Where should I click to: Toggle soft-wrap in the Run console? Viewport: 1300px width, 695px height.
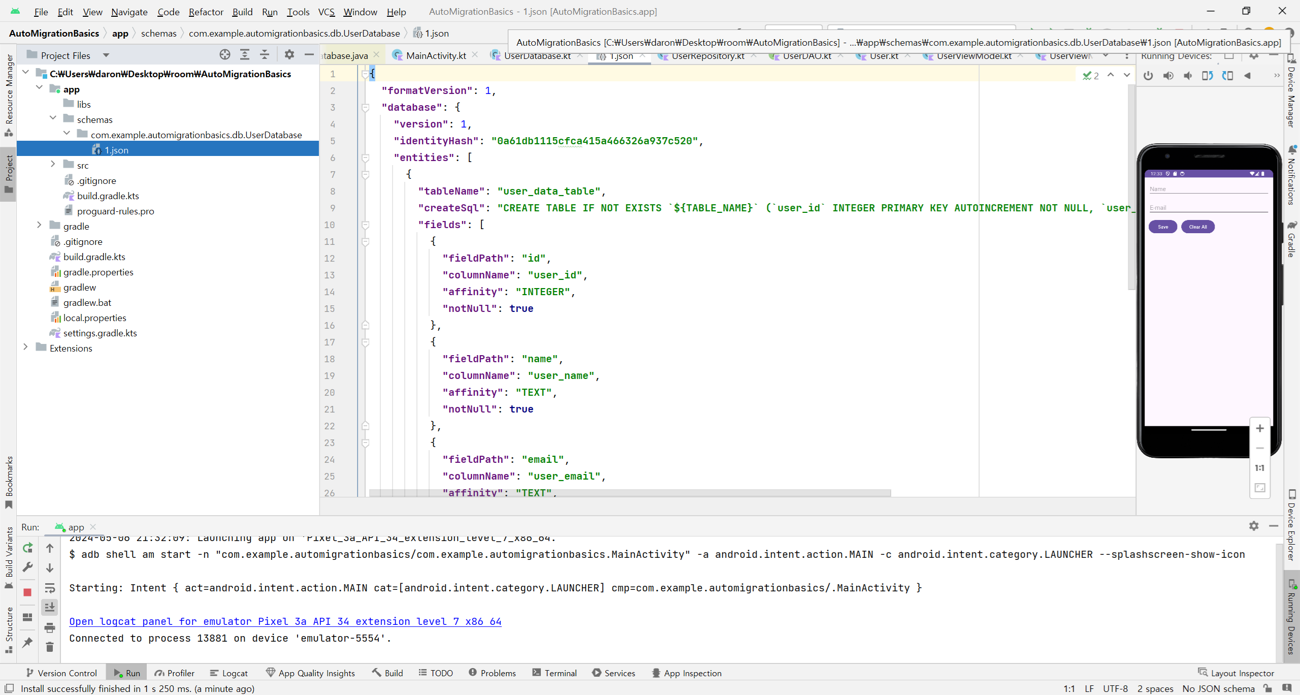(x=49, y=588)
